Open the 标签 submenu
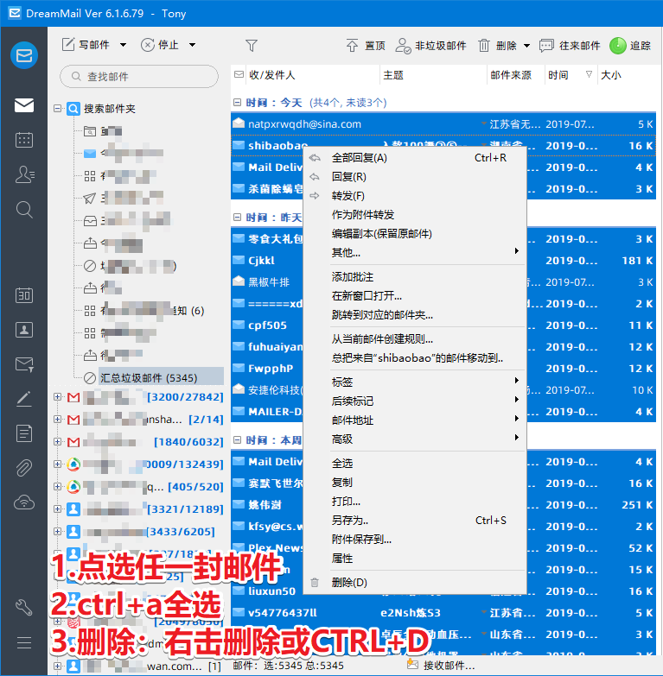663x676 pixels. coord(415,382)
